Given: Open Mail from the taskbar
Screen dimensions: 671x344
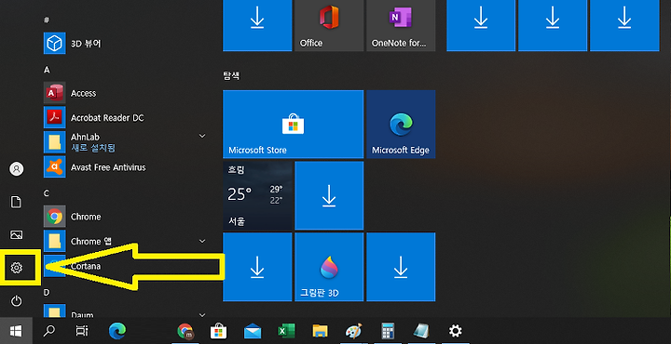Looking at the screenshot, I should tap(253, 331).
